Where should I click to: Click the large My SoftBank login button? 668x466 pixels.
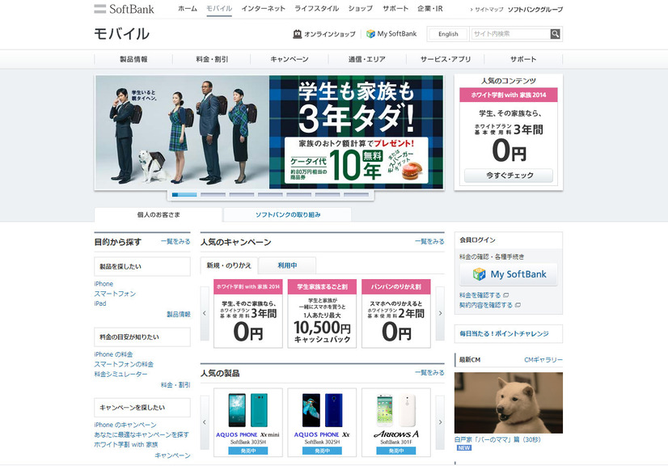point(508,274)
